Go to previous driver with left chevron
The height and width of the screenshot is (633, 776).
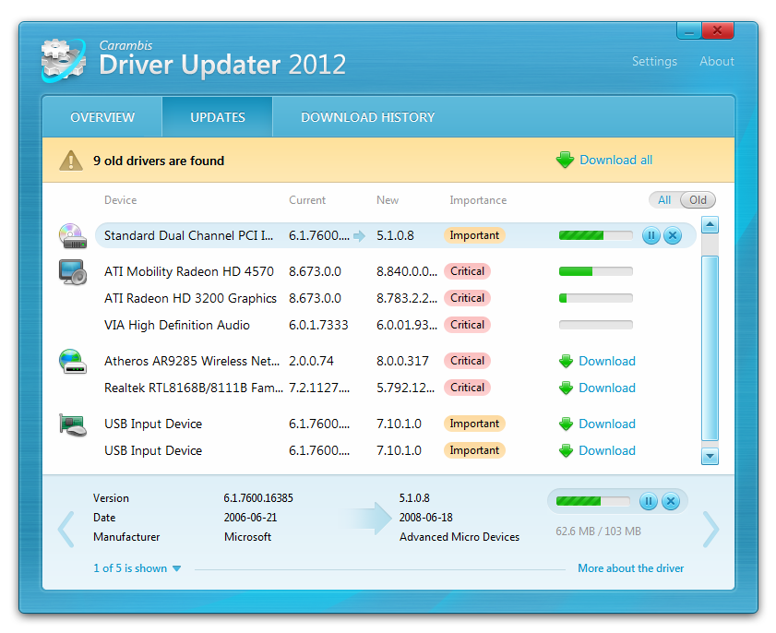point(66,530)
